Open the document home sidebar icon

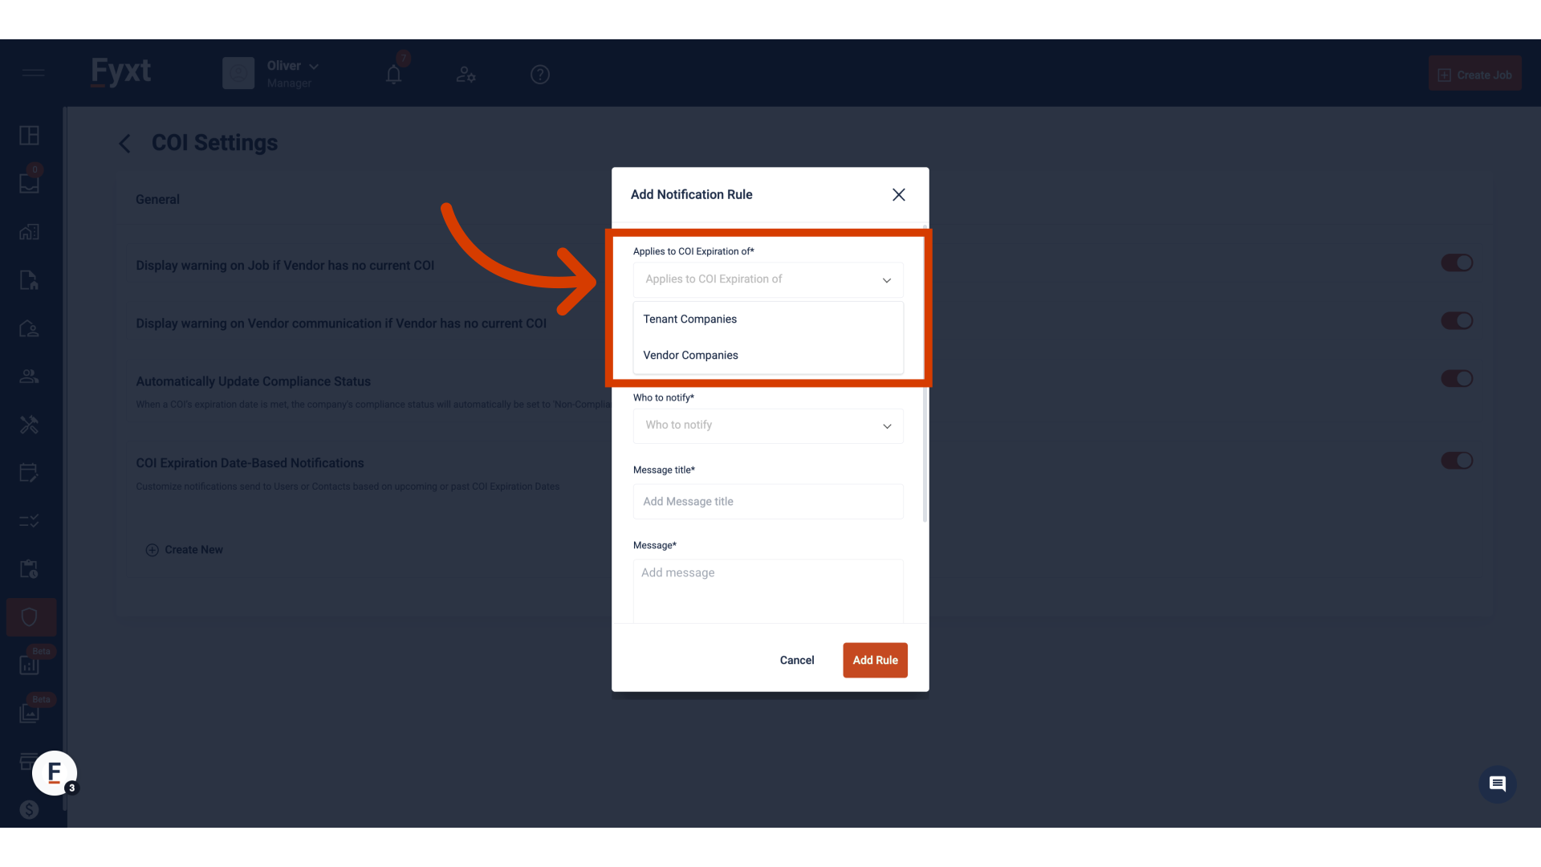(x=30, y=280)
